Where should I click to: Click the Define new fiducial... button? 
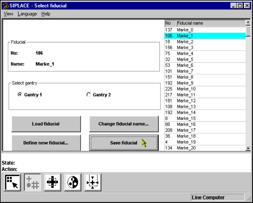46,143
